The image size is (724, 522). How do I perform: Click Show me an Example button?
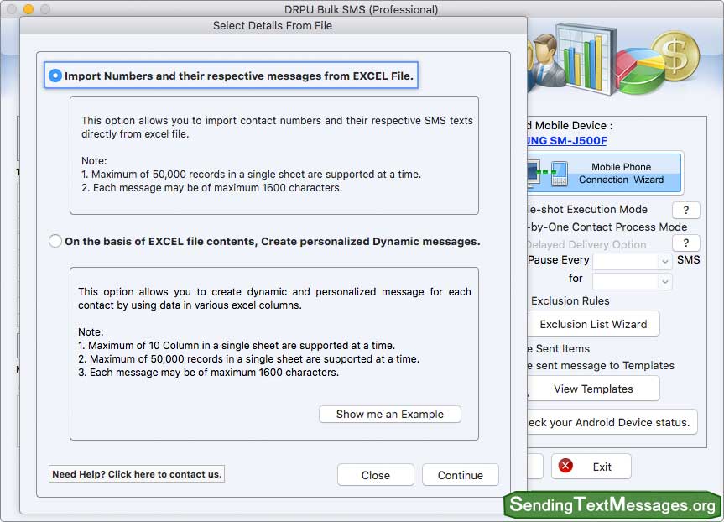click(x=390, y=414)
